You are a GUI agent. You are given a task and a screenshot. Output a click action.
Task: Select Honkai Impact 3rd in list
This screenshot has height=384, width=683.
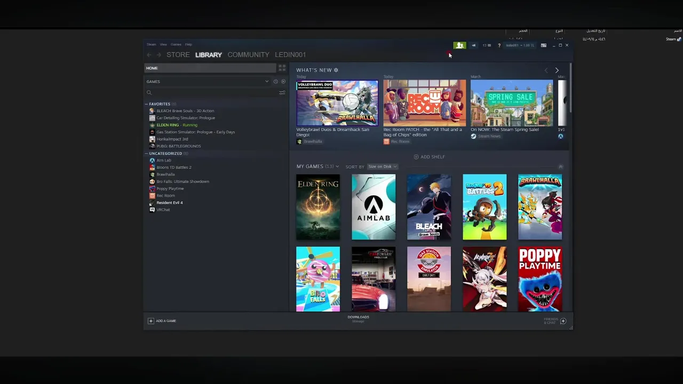pyautogui.click(x=172, y=139)
